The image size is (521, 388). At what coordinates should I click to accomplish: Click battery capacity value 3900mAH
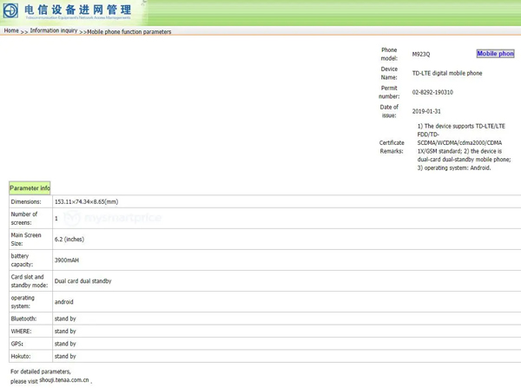(x=67, y=260)
